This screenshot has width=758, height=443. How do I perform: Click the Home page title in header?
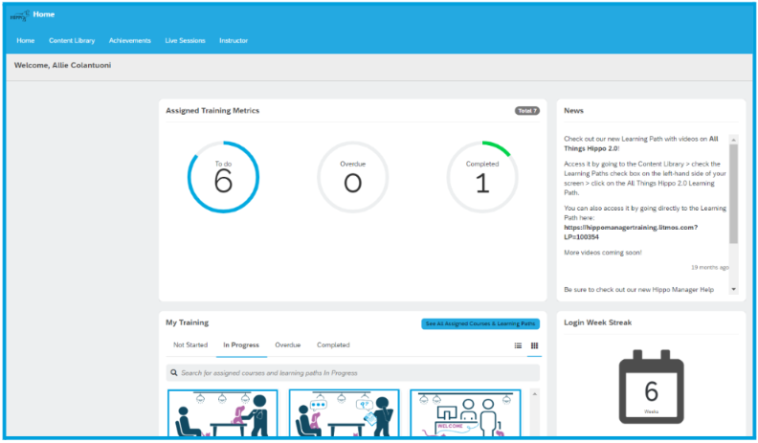[x=43, y=14]
